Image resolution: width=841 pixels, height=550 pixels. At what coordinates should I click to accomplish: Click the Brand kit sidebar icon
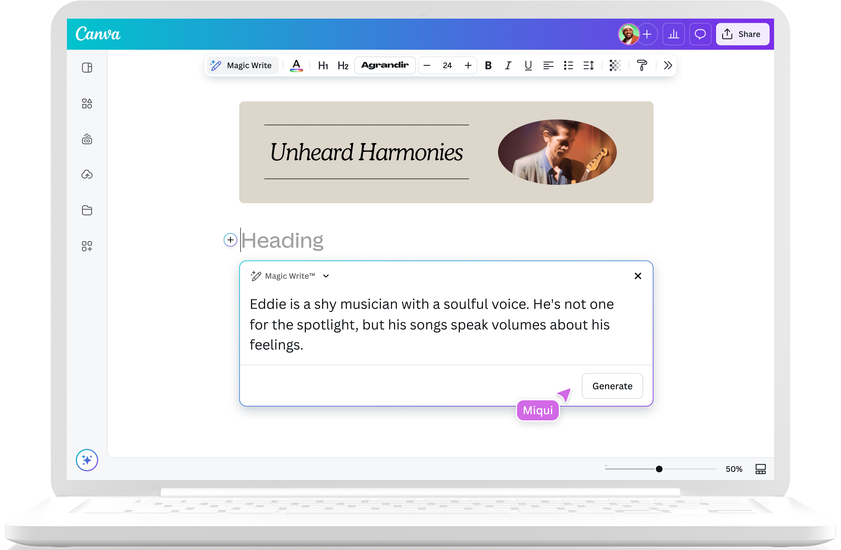pyautogui.click(x=87, y=140)
